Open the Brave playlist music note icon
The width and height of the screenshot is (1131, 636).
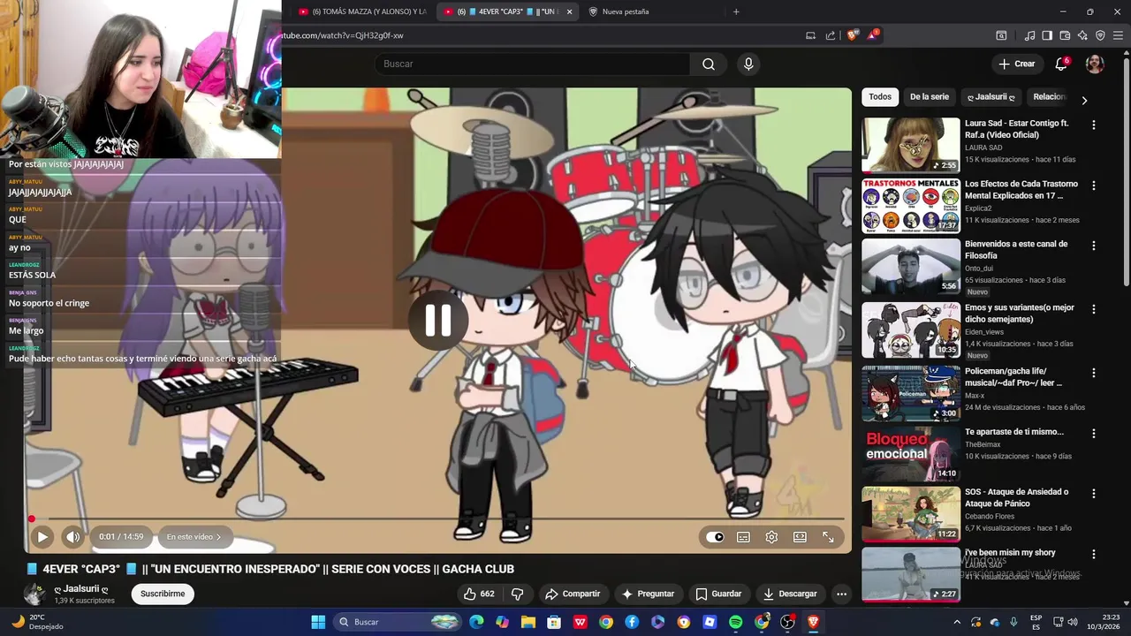1029,35
